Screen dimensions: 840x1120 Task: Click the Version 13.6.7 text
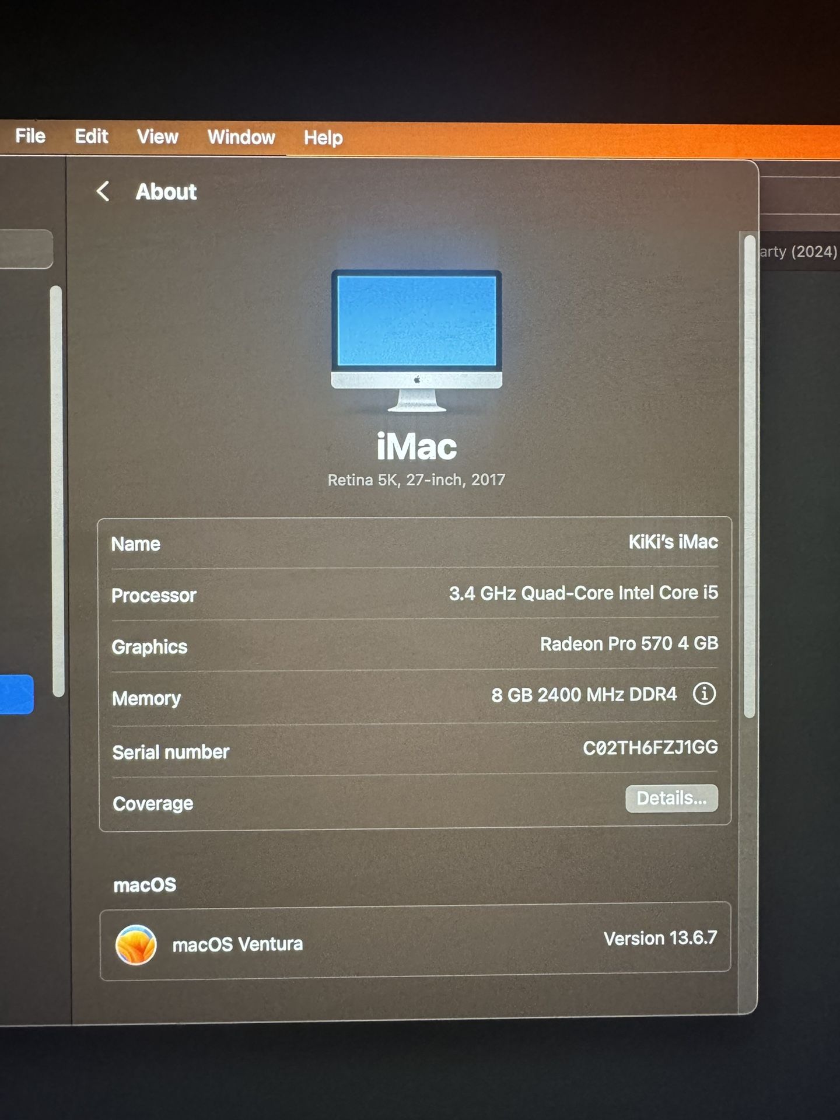click(x=660, y=938)
